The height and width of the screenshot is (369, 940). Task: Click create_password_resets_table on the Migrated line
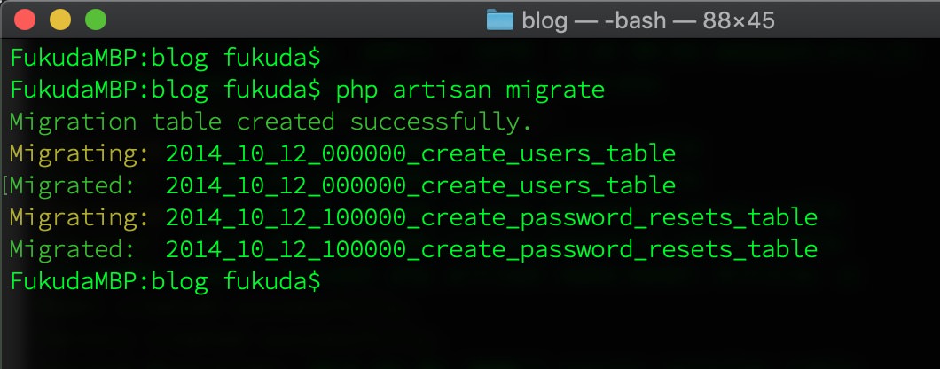pos(491,249)
